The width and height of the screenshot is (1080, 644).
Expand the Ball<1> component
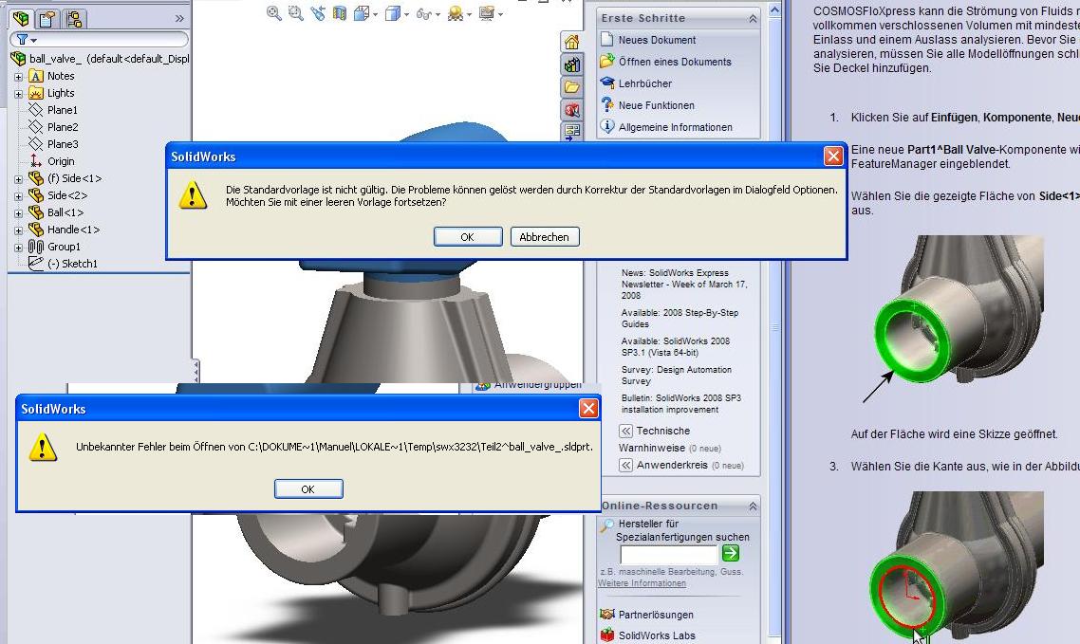point(19,213)
